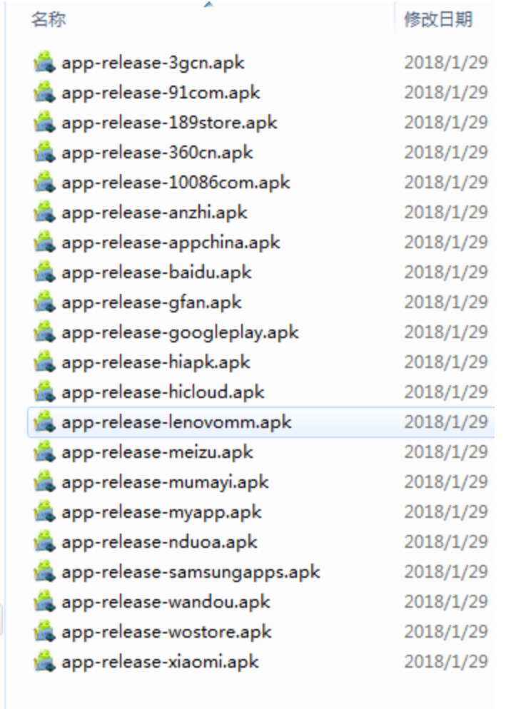Select file name app-release-91com.apk
Image resolution: width=511 pixels, height=709 pixels.
[161, 93]
